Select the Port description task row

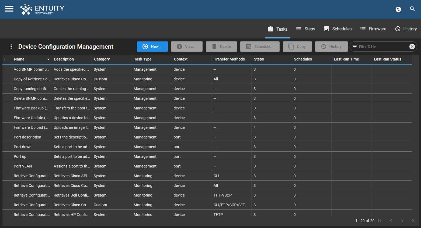[x=207, y=137]
